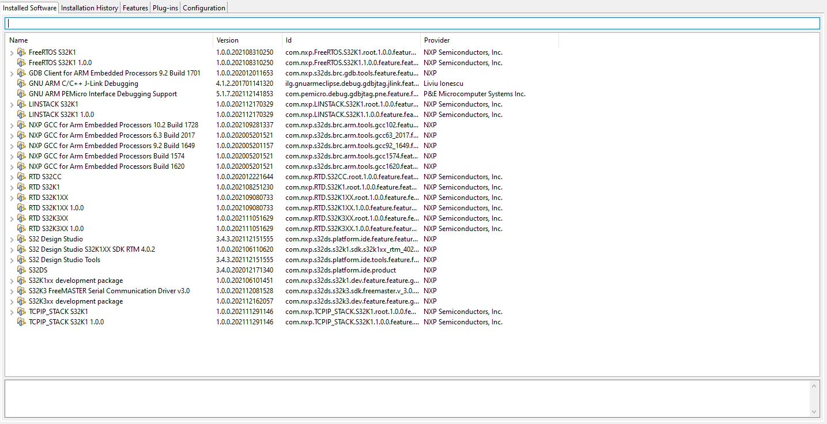Click the S32 Design Studio package icon

click(21, 239)
